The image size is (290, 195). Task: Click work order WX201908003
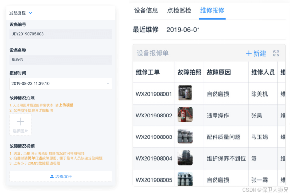[x=154, y=137]
